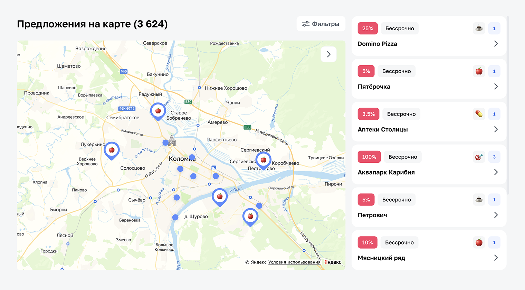The height and width of the screenshot is (290, 525).
Task: Click the Троицкие Озёрки map label
Action: [x=326, y=158]
